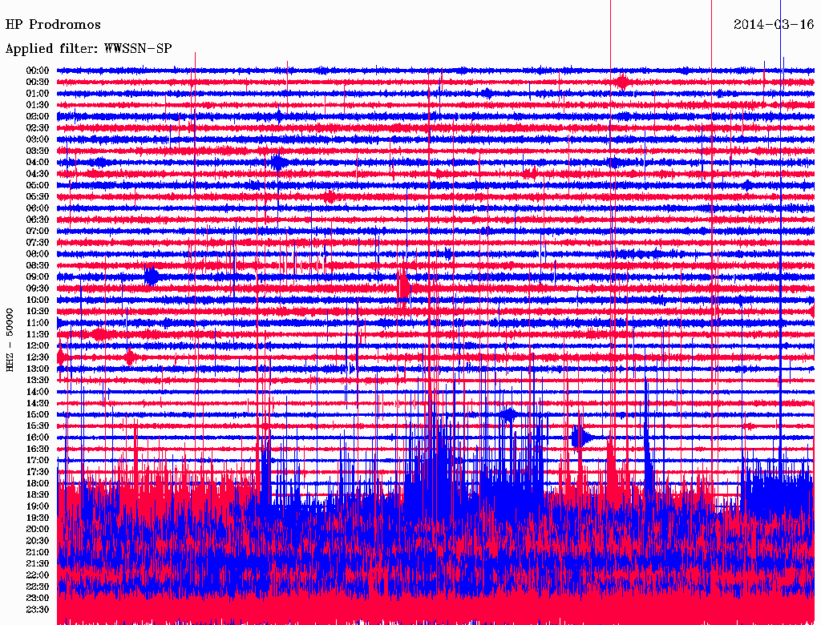Select the 05:00 time row label
The height and width of the screenshot is (625, 821).
(x=38, y=185)
